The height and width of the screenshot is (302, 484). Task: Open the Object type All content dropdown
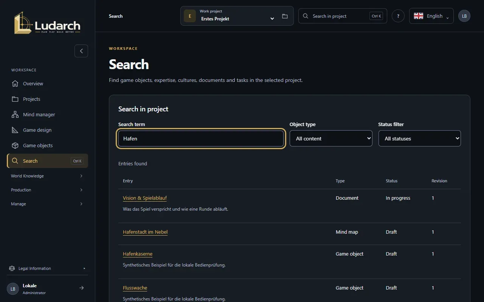[x=331, y=139]
